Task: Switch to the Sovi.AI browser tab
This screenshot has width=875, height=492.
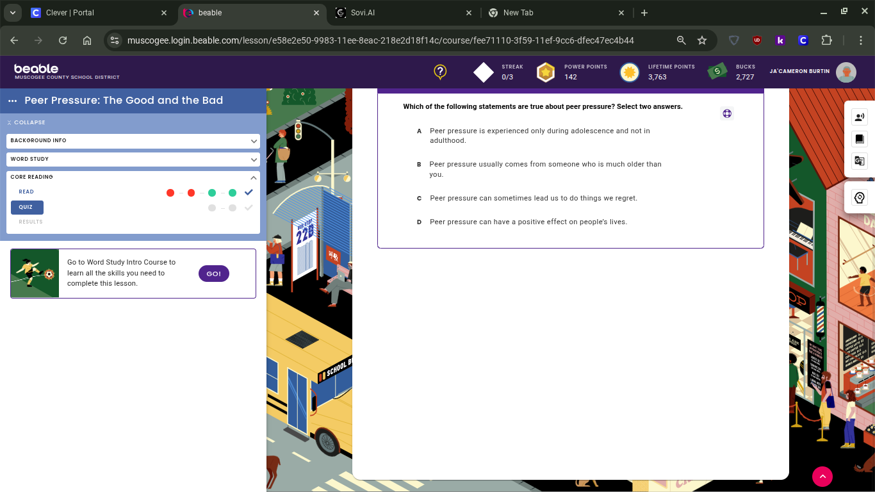Action: [x=404, y=13]
